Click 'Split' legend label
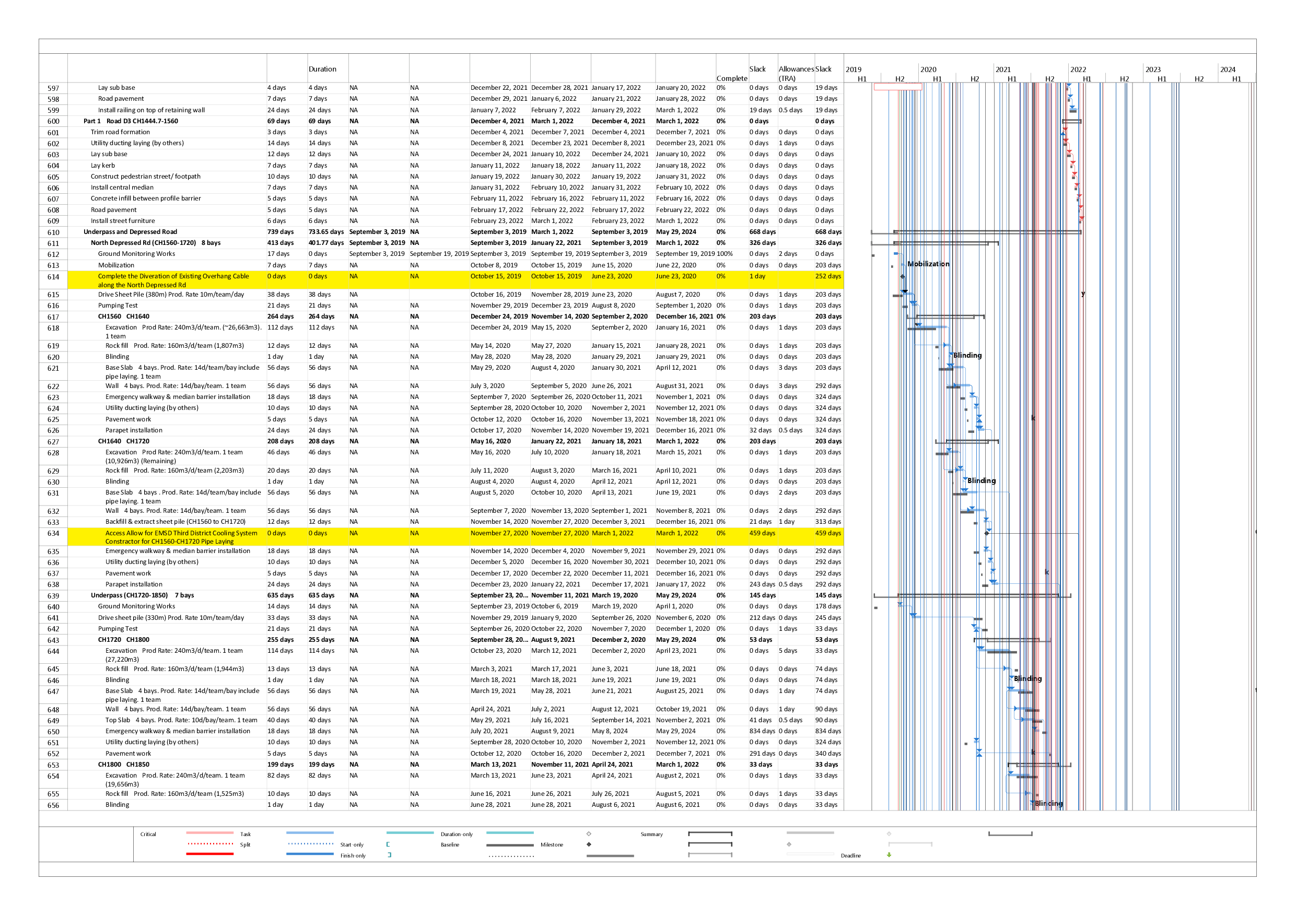The width and height of the screenshot is (1296, 916). (245, 845)
